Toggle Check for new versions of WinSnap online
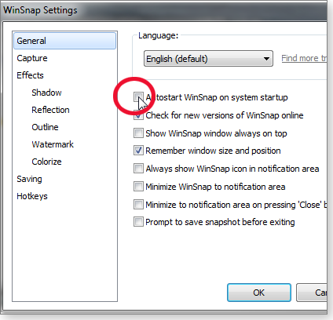 [138, 115]
